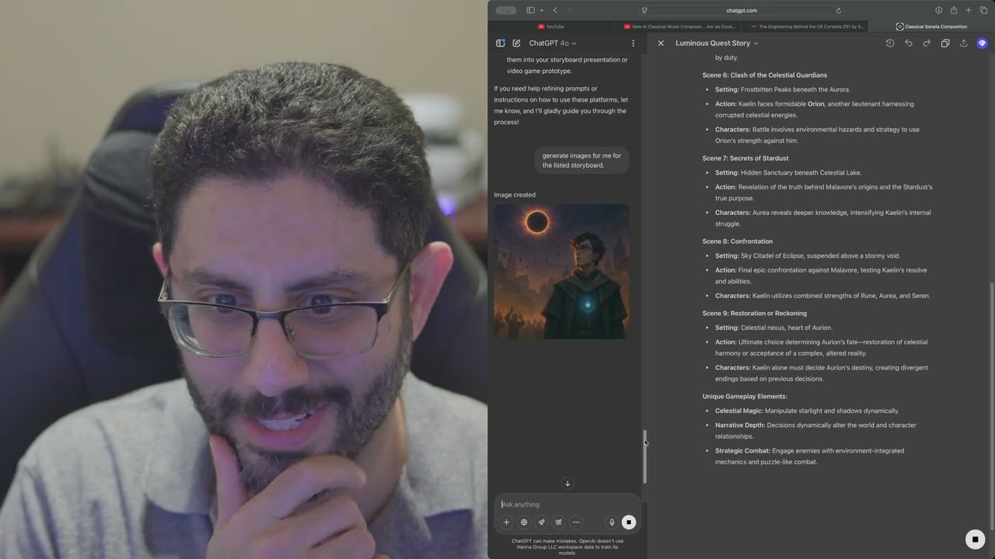This screenshot has height=559, width=995.
Task: Show Safari downloads
Action: coord(939,10)
